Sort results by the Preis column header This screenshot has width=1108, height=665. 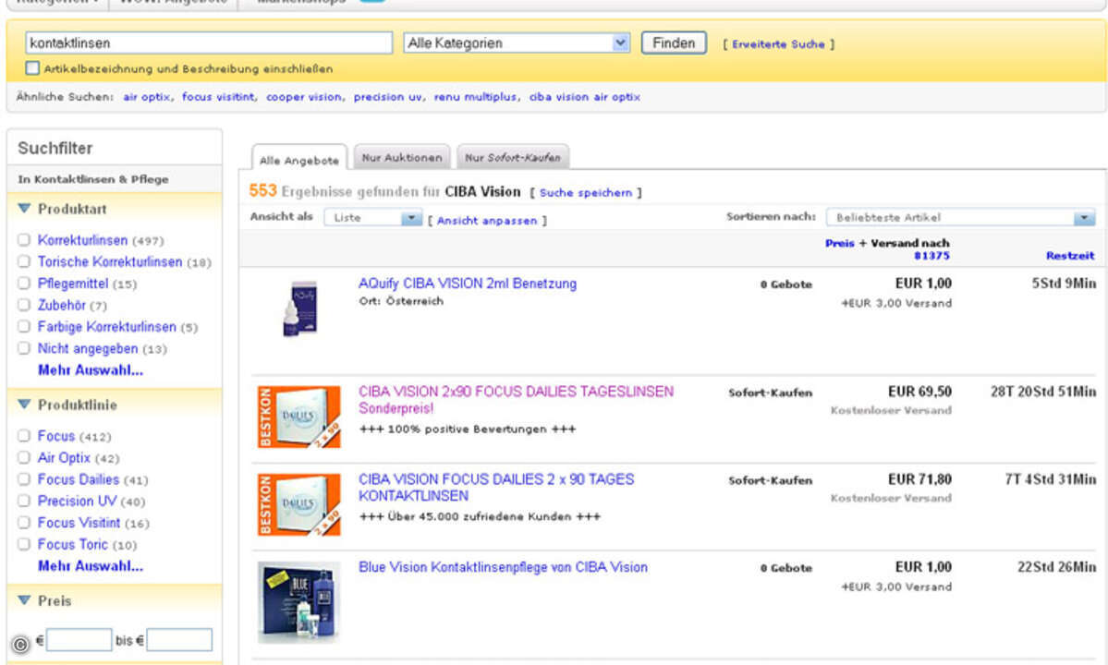pyautogui.click(x=839, y=243)
